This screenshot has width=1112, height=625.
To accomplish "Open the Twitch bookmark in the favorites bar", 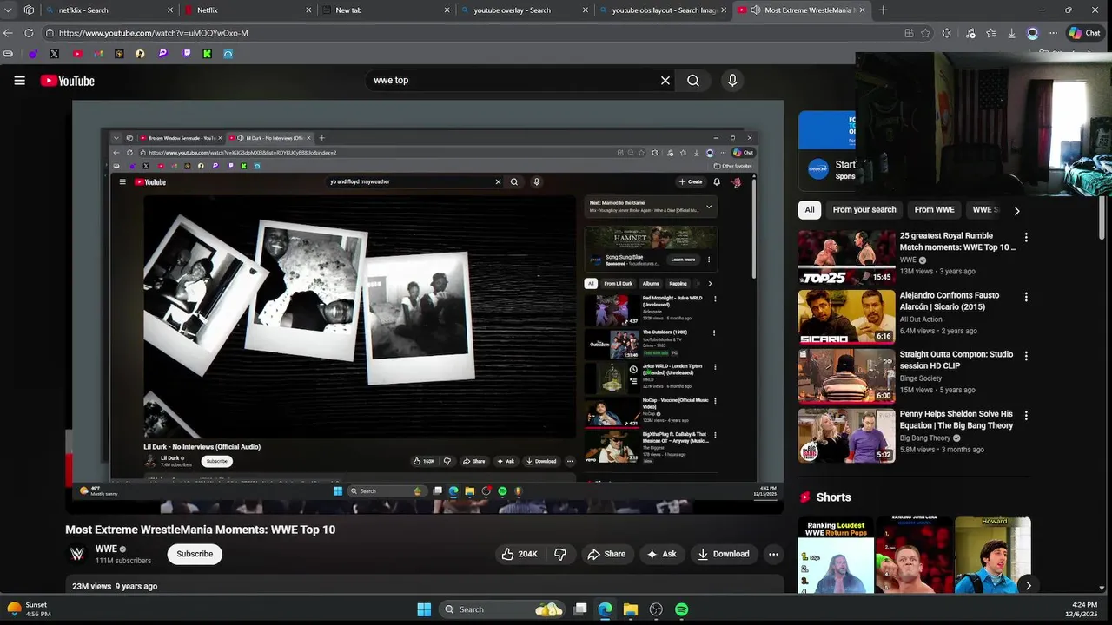I will (186, 54).
